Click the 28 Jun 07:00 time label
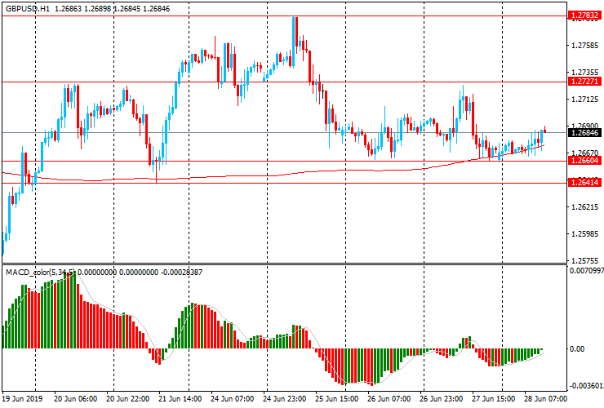 click(545, 398)
